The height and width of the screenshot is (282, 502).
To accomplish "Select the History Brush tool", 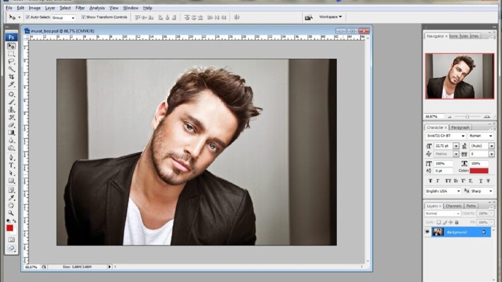I will (x=11, y=118).
